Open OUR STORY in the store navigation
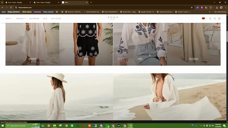The height and width of the screenshot is (128, 228). (56, 19)
